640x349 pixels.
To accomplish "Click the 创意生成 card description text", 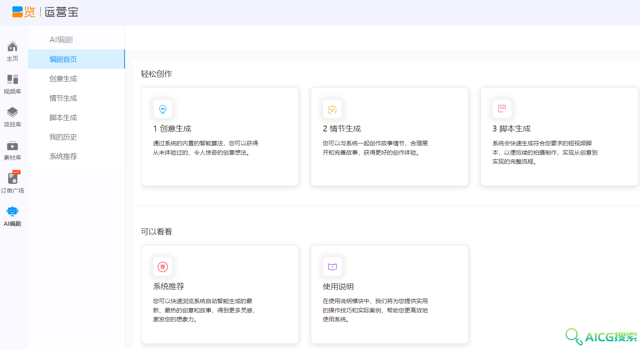I will [206, 148].
